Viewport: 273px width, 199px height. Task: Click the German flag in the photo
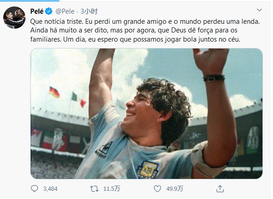[x=54, y=92]
